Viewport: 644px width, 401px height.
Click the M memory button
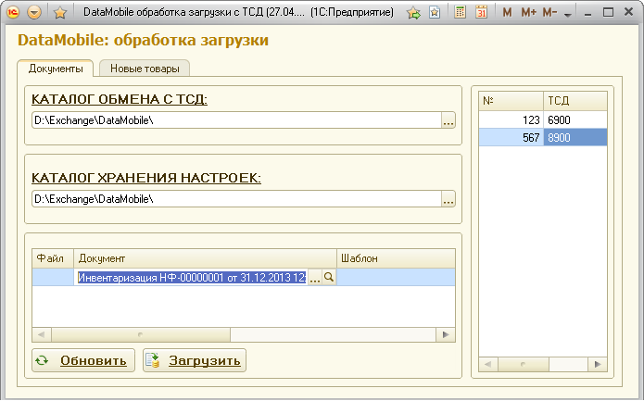coord(507,13)
